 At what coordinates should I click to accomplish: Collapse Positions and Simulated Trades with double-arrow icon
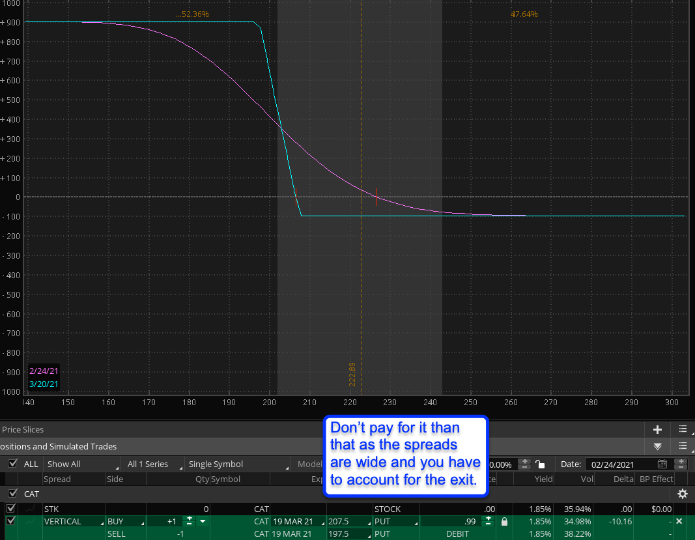(657, 447)
